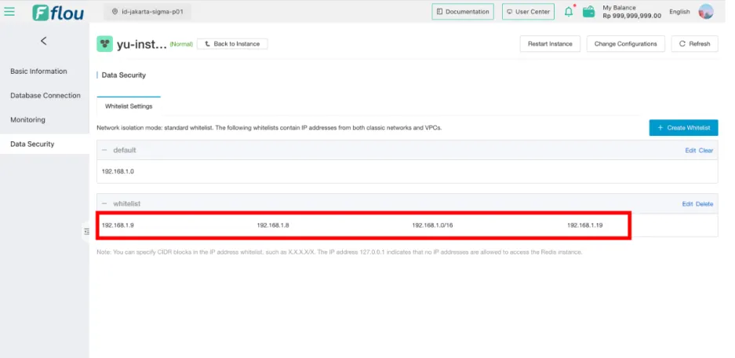Click the Data Security heading
Screen dimensions: 735x358
(x=124, y=75)
